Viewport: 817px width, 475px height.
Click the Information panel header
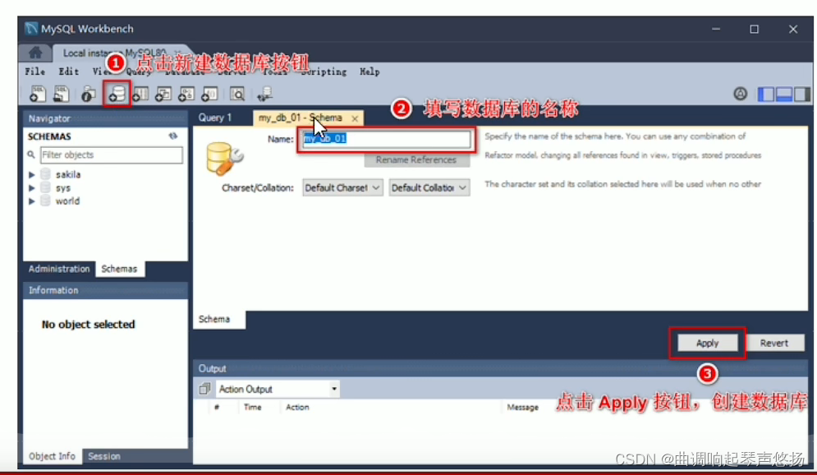105,290
